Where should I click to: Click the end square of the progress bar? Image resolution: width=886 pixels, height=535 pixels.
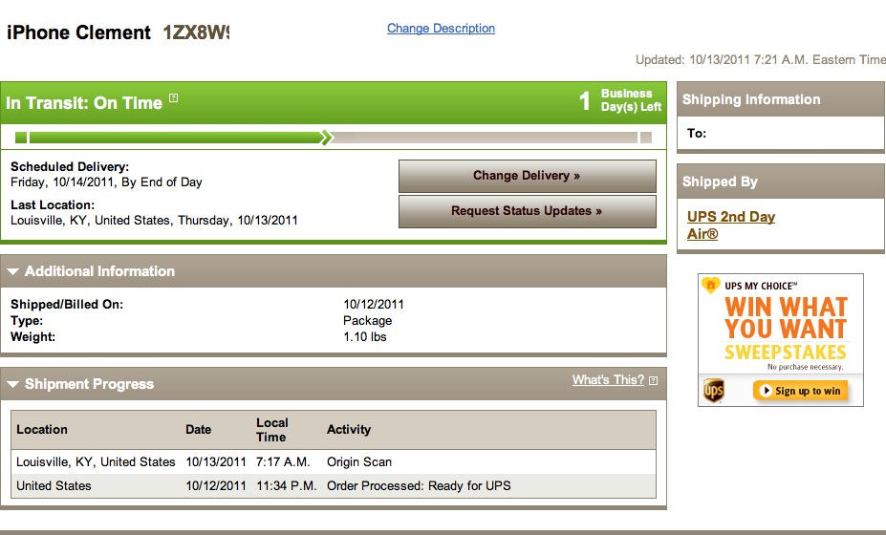646,138
